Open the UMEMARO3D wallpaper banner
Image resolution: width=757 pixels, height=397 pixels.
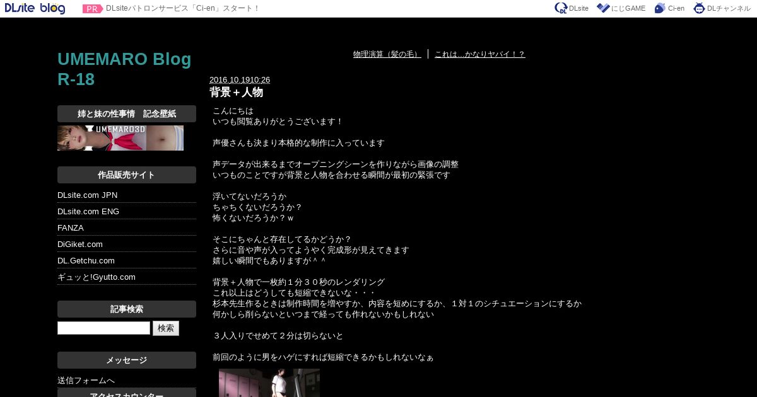[120, 138]
